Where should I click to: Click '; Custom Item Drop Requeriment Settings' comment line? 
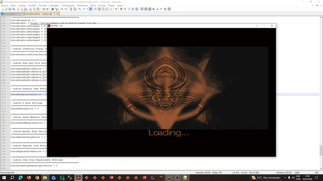click(x=37, y=160)
